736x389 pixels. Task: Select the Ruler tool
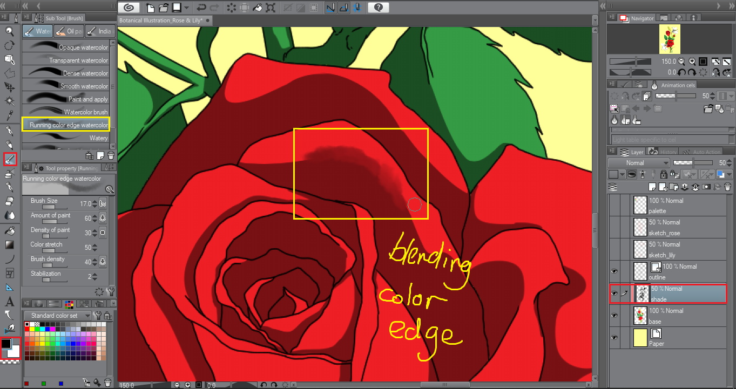[9, 286]
